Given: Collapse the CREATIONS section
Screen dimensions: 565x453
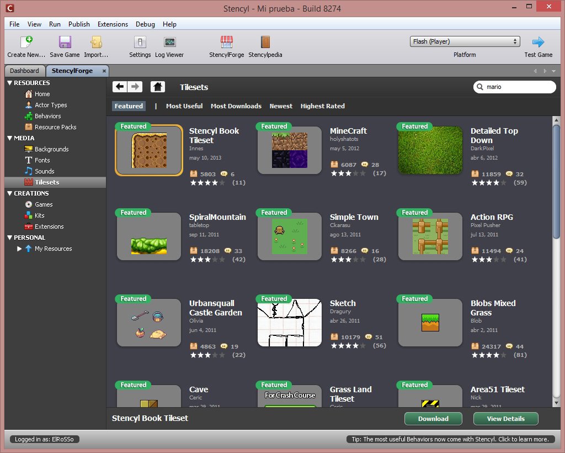Looking at the screenshot, I should [x=10, y=193].
